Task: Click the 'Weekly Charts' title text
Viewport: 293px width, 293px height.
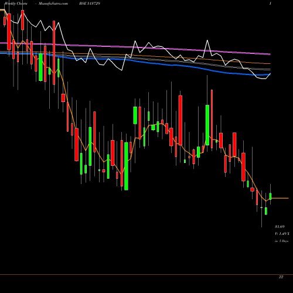Action: pos(16,4)
